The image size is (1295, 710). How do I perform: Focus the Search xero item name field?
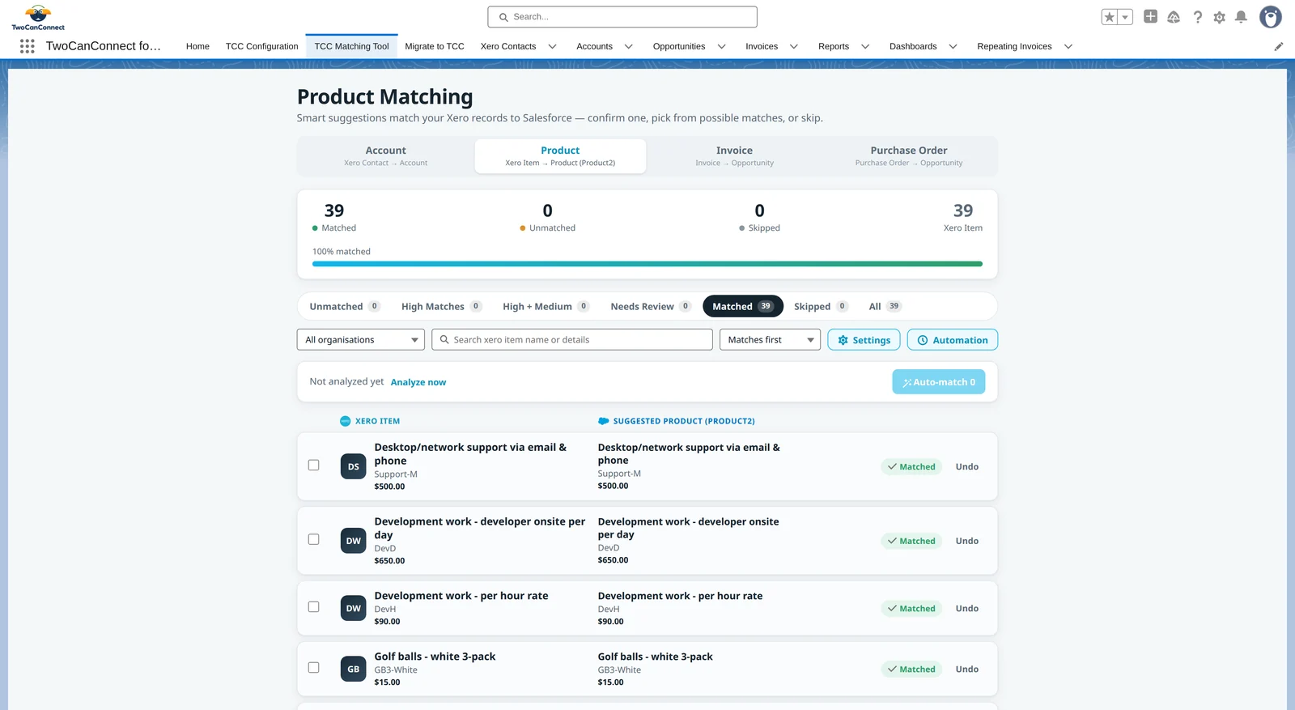click(x=572, y=340)
